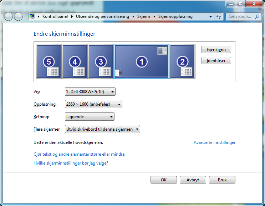Open the Oppløsning resolution dropdown
This screenshot has width=265, height=206.
93,104
